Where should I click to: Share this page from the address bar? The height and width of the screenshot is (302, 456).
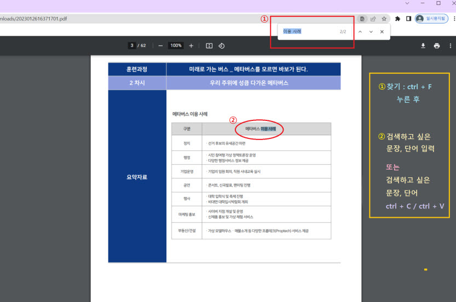tap(373, 19)
